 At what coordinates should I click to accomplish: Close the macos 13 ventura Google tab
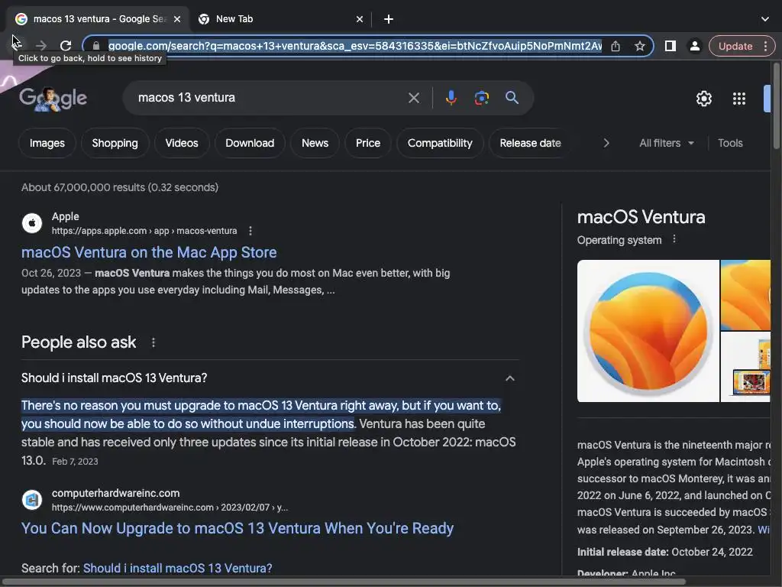pyautogui.click(x=177, y=19)
